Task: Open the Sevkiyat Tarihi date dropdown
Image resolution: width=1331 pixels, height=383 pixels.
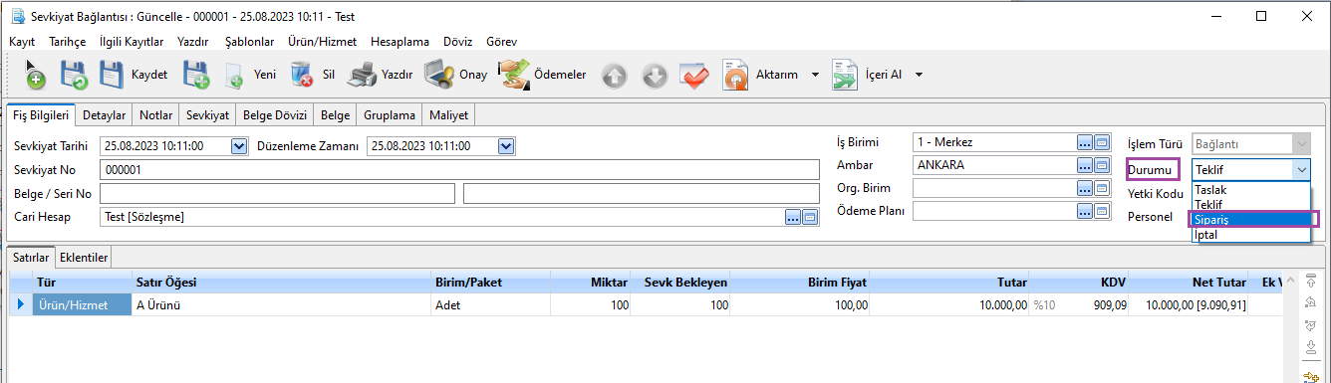Action: coord(238,146)
